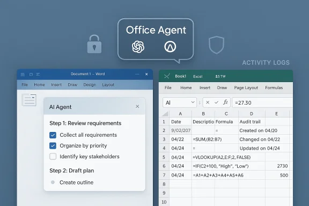Select column A header in Excel
This screenshot has width=309, height=206.
pos(180,114)
